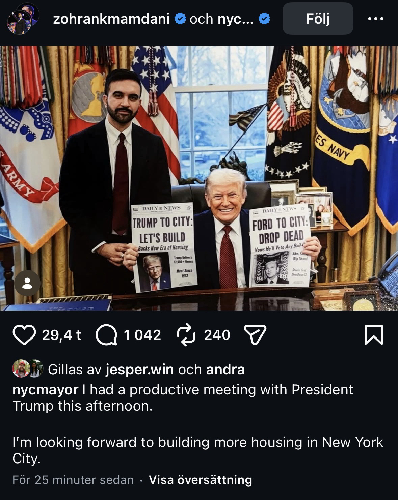Open the co-author nyc... profile name
The width and height of the screenshot is (398, 500).
pos(235,19)
